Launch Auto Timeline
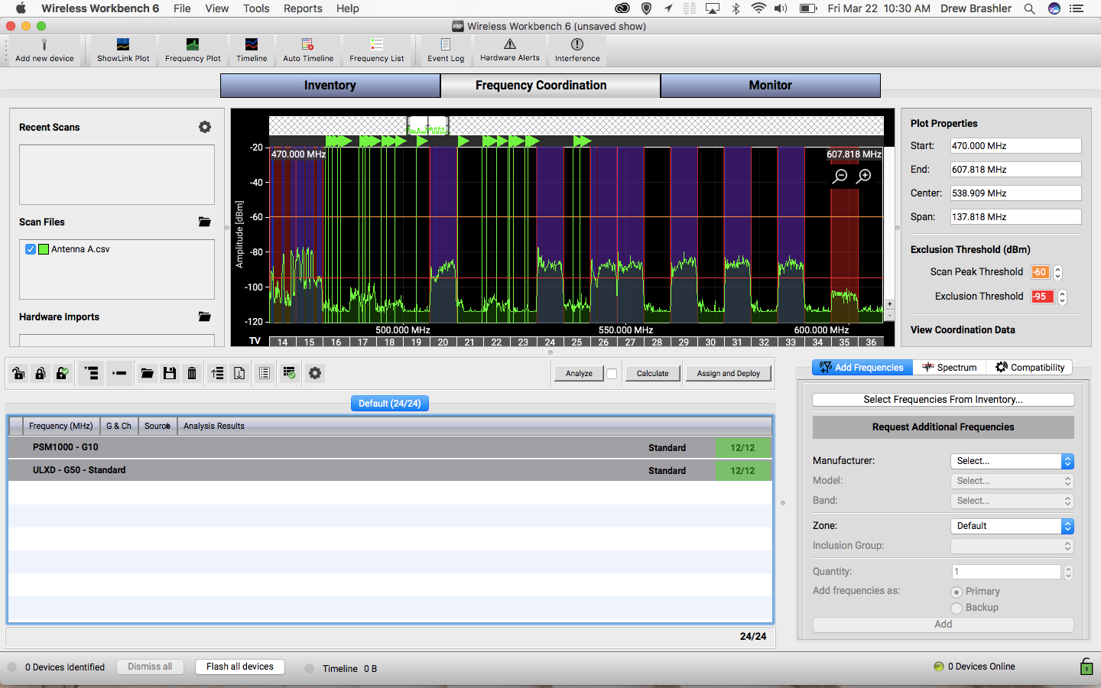The width and height of the screenshot is (1101, 688). tap(308, 50)
